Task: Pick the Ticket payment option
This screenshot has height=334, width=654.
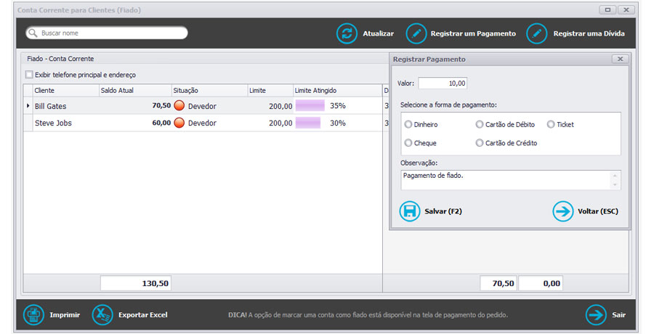Action: tap(551, 125)
